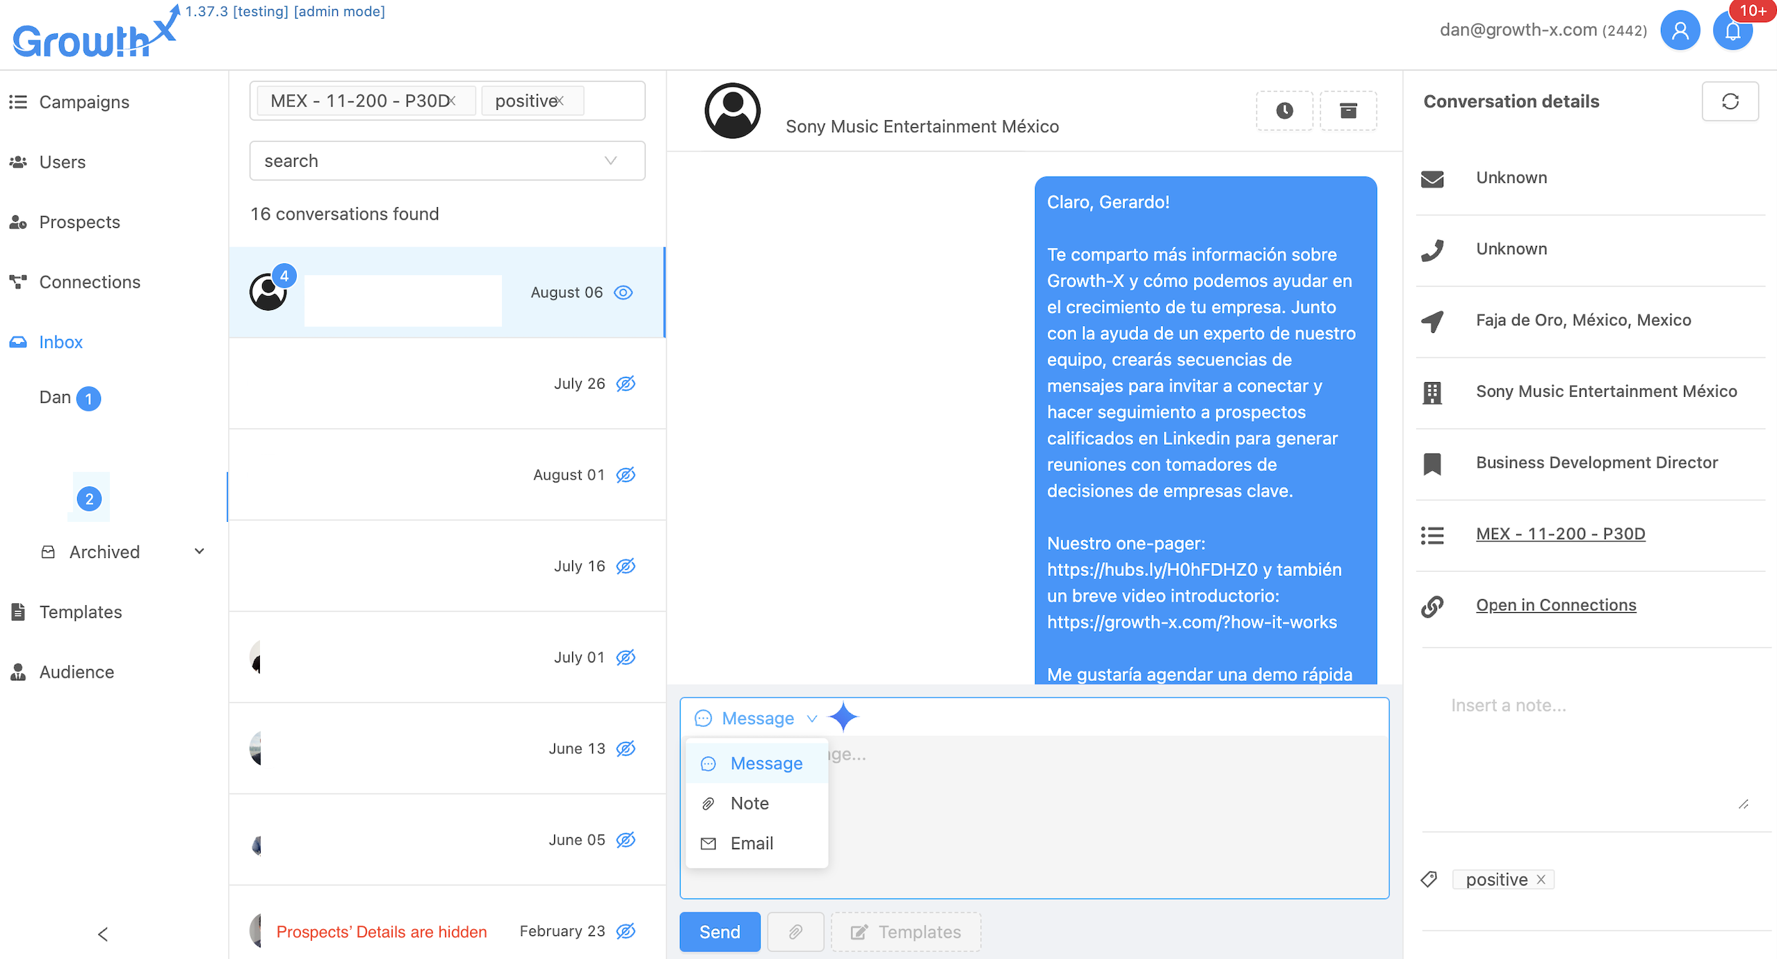Screen dimensions: 1777x959
Task: Click the Send button
Action: (x=719, y=932)
